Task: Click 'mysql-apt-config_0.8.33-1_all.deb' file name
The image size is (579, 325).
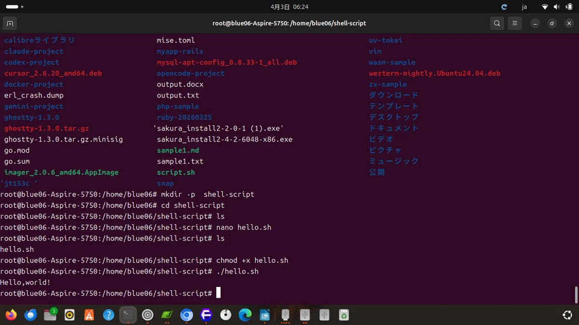Action: tap(227, 63)
